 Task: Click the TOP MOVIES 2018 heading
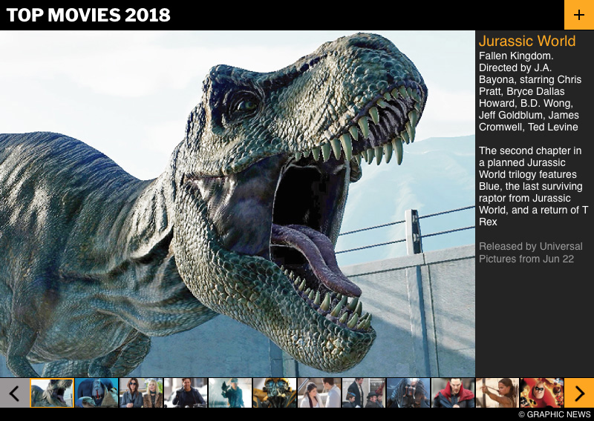pyautogui.click(x=88, y=15)
